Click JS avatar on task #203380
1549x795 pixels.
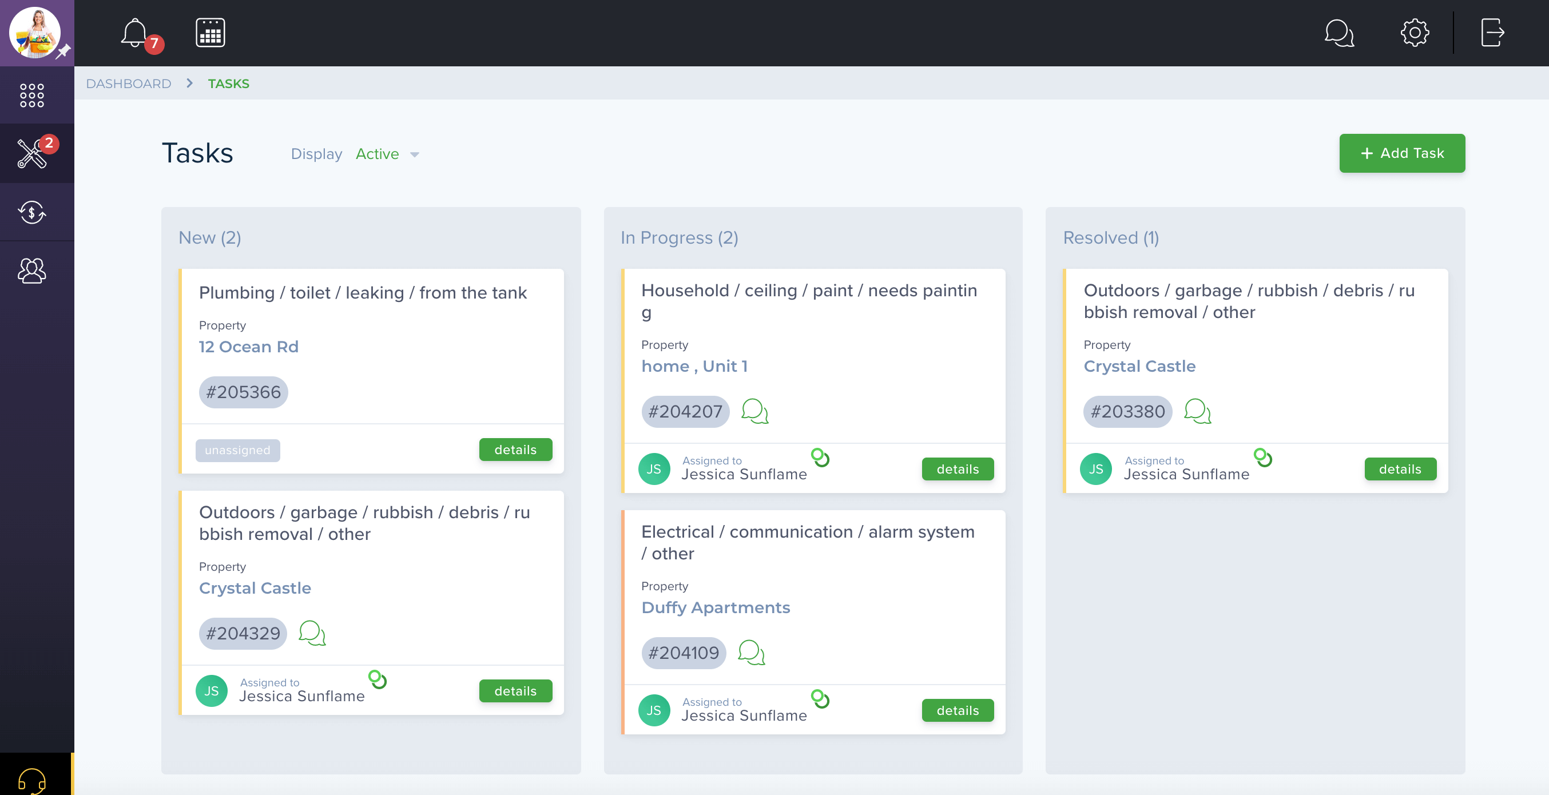[x=1096, y=469]
